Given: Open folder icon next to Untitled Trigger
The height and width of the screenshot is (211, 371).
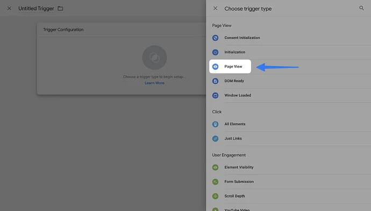Looking at the screenshot, I should (60, 9).
